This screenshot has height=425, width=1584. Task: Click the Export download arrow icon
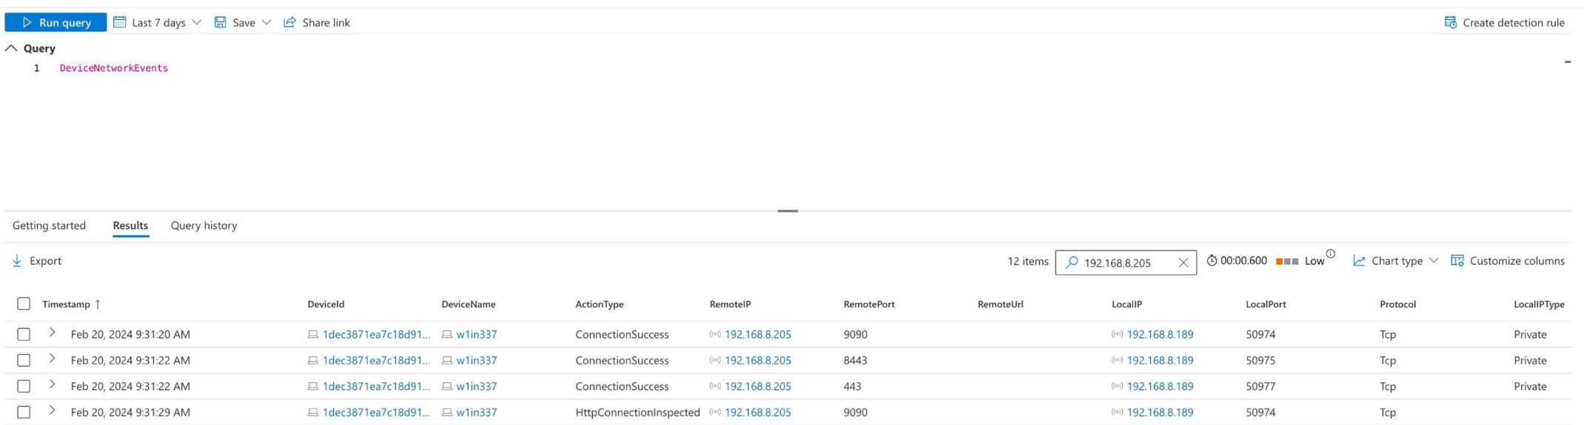[x=17, y=261]
